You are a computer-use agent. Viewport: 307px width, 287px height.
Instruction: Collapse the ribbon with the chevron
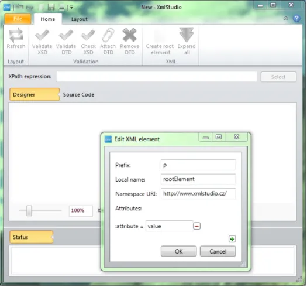(x=287, y=19)
